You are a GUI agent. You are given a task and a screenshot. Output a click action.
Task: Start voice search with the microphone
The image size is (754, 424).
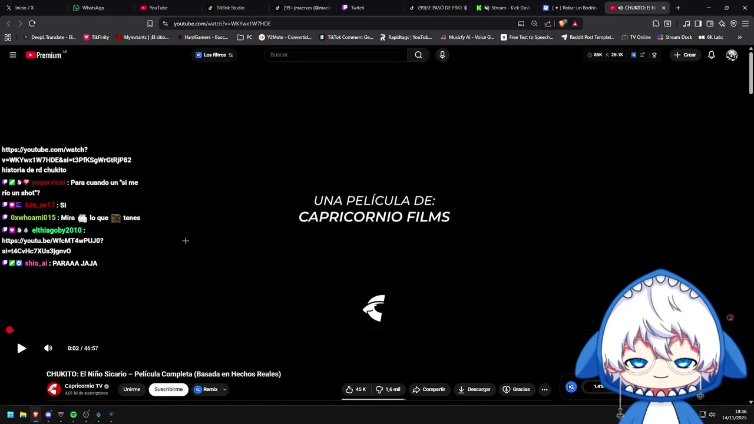[x=442, y=55]
